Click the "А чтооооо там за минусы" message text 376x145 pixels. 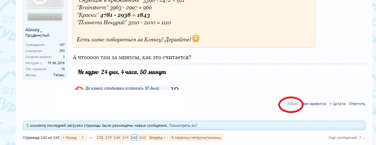pos(132,57)
